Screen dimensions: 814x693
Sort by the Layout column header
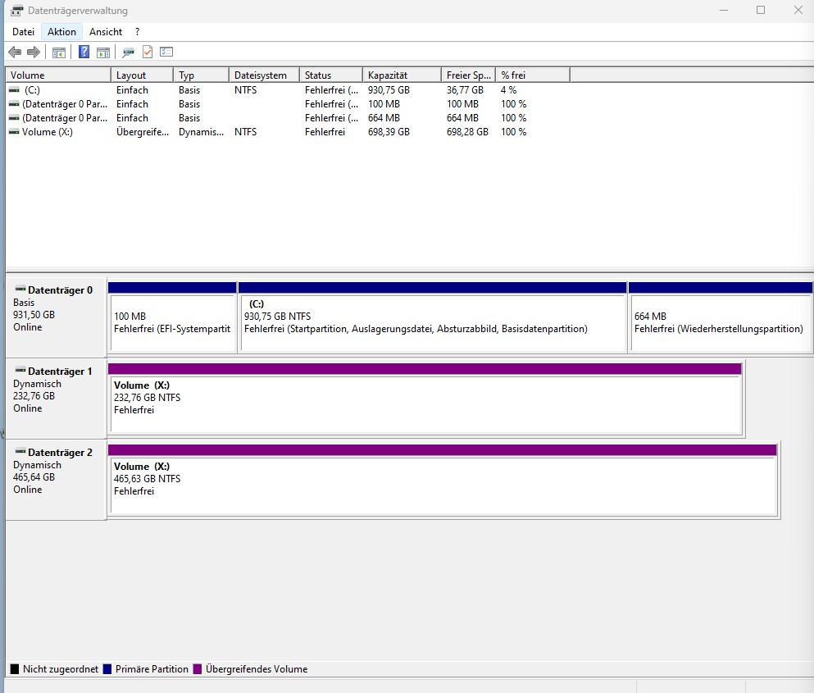[143, 75]
